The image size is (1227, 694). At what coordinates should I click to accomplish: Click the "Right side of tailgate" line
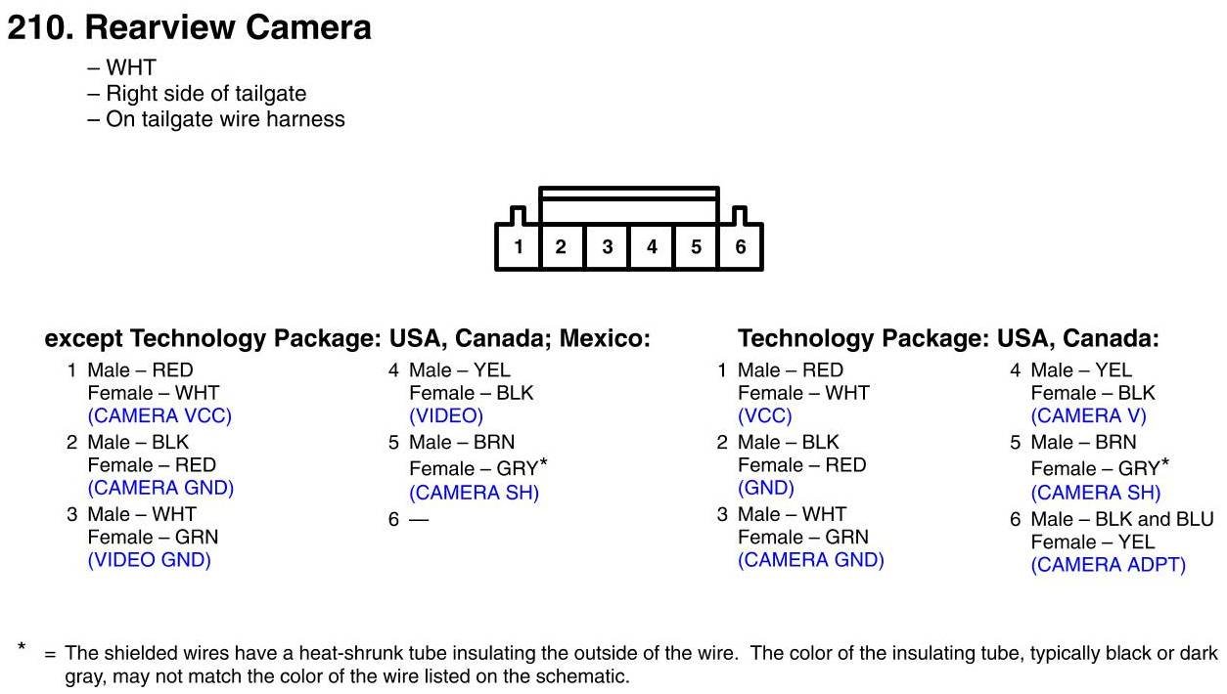(x=205, y=94)
